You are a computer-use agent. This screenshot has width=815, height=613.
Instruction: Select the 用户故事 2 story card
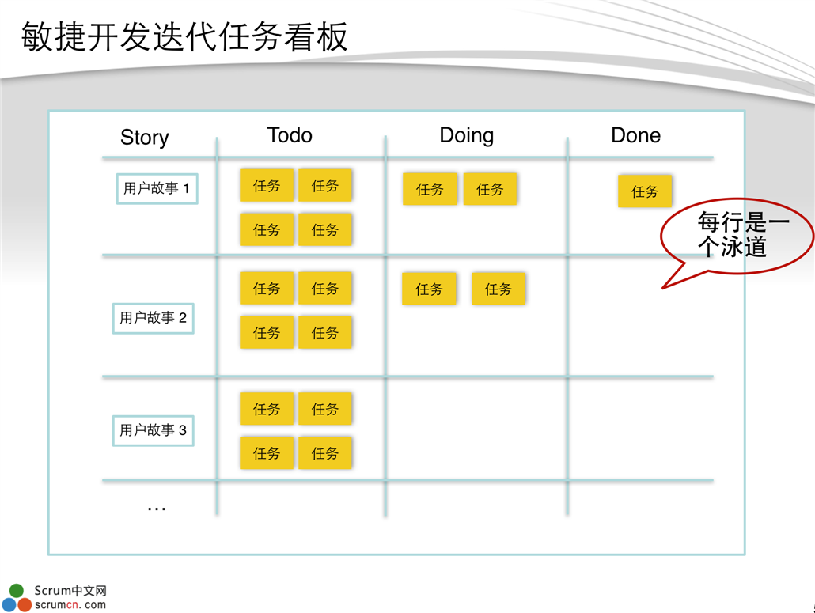(153, 318)
